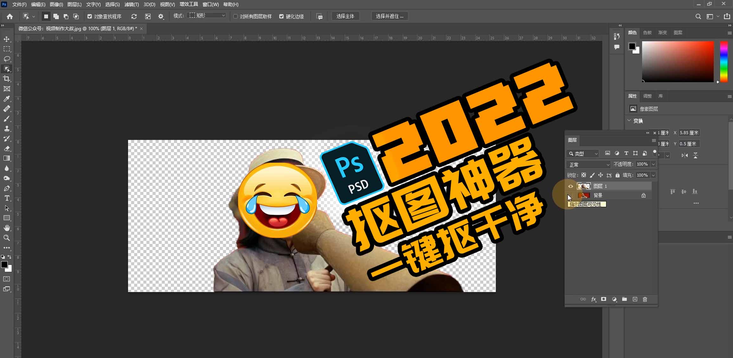
Task: Click add layer mask icon in Layers panel
Action: point(604,299)
